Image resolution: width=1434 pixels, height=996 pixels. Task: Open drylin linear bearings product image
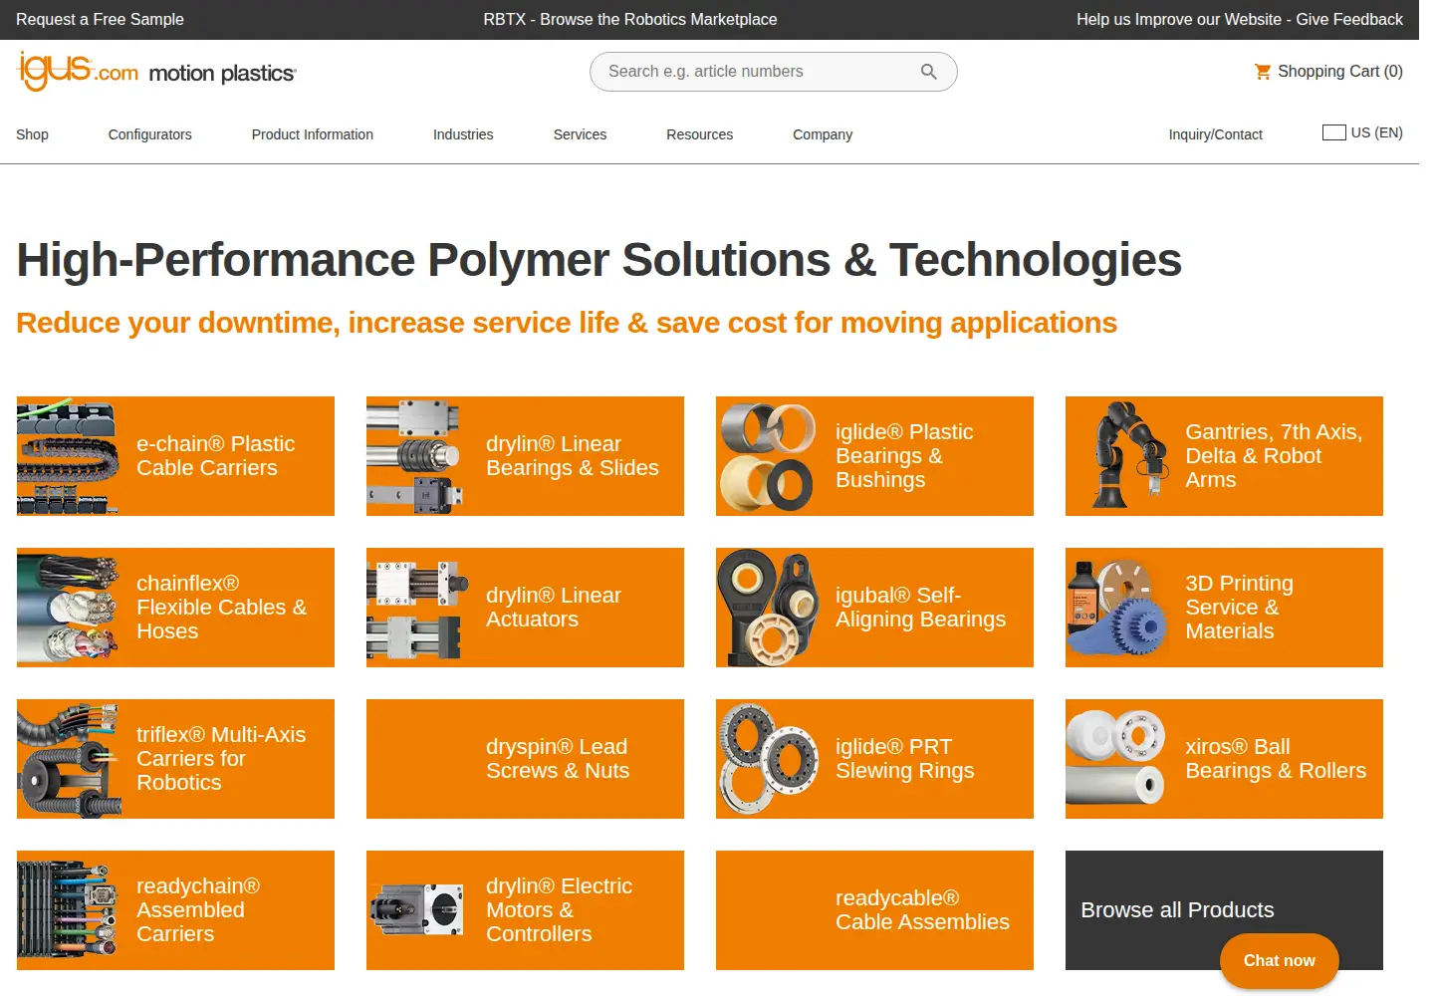(416, 456)
